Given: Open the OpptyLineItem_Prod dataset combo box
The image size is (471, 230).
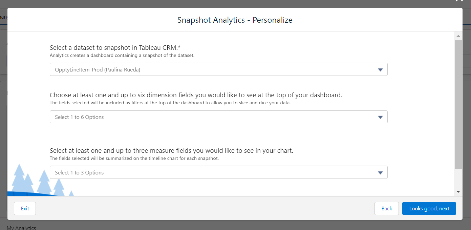Looking at the screenshot, I should pyautogui.click(x=218, y=69).
